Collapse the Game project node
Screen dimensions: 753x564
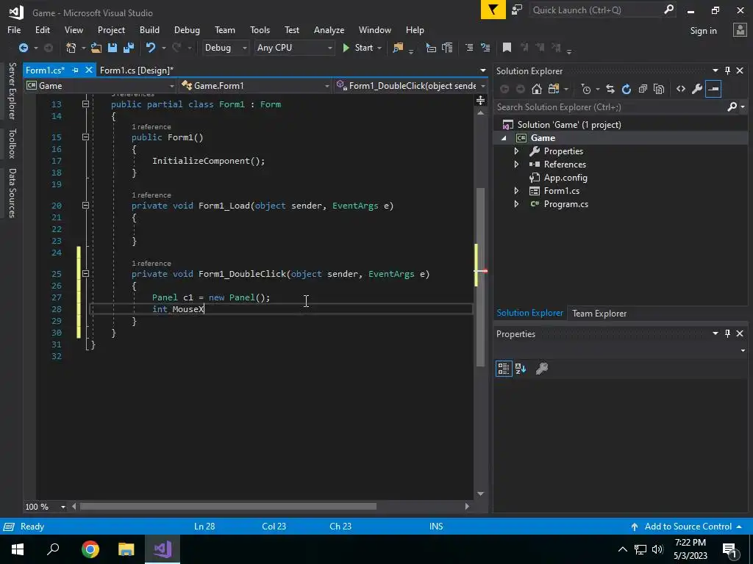click(504, 138)
